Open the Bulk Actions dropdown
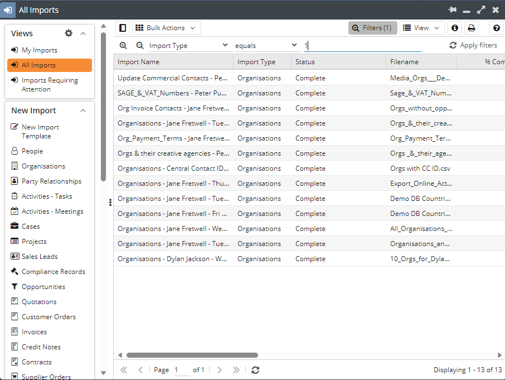The height and width of the screenshot is (380, 505). 167,28
